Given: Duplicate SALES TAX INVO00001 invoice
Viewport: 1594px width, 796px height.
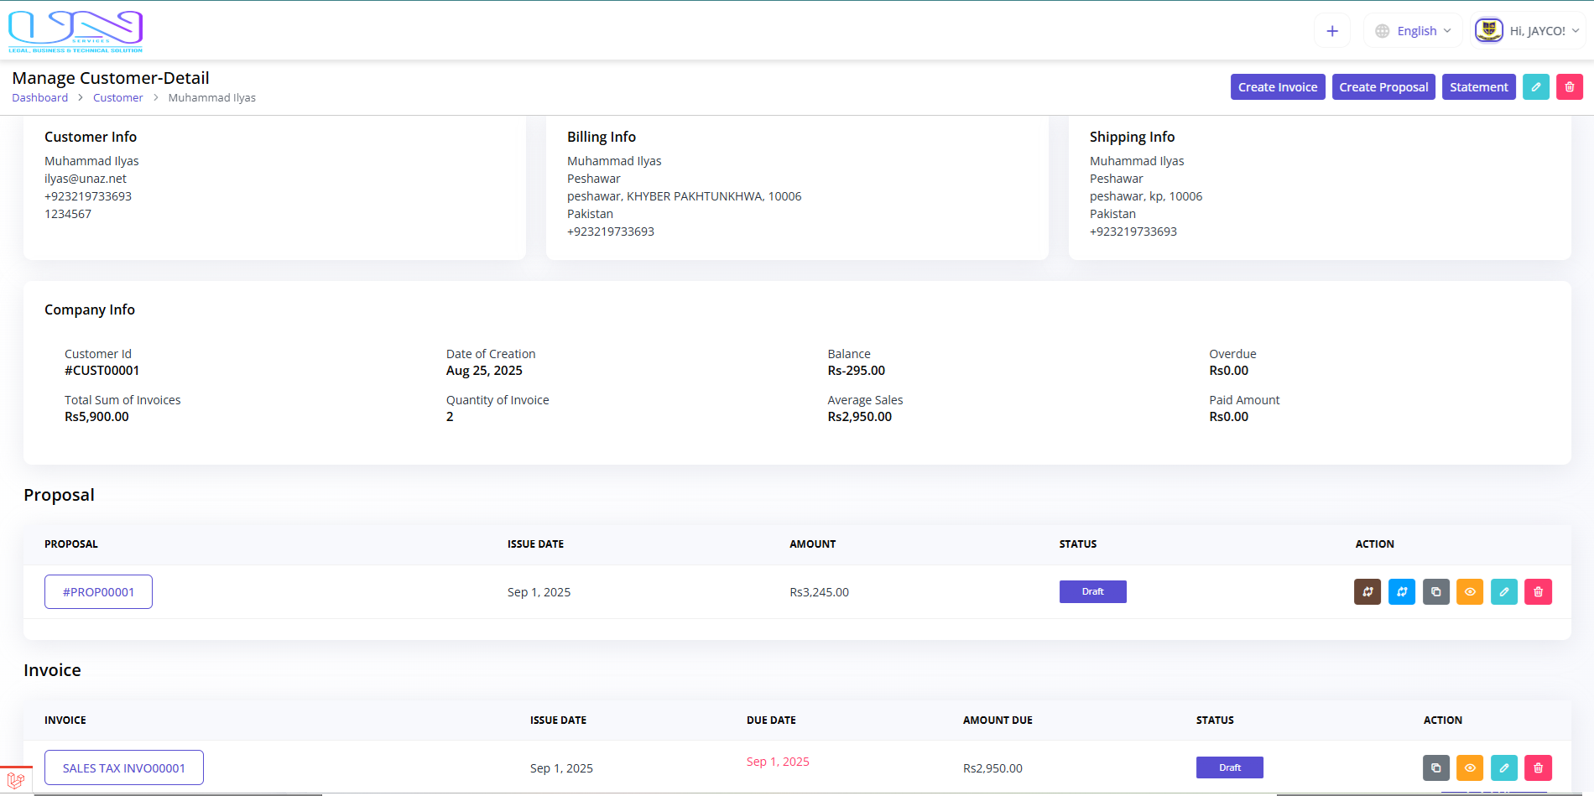Looking at the screenshot, I should (x=1435, y=767).
